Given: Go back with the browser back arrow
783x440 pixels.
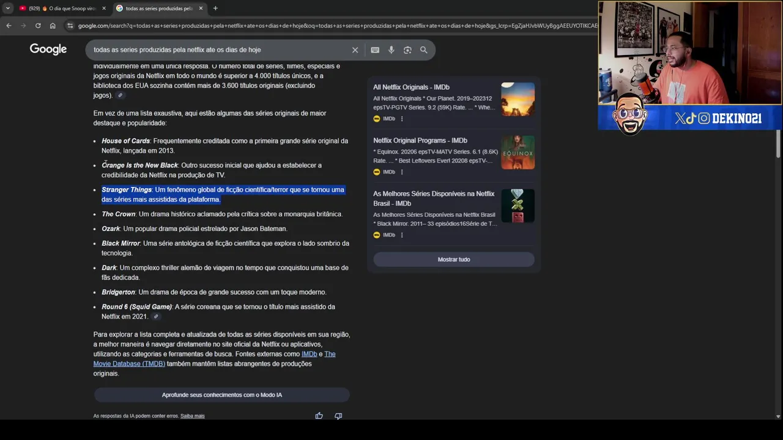Looking at the screenshot, I should [9, 26].
